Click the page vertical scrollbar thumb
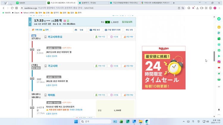 214,56
